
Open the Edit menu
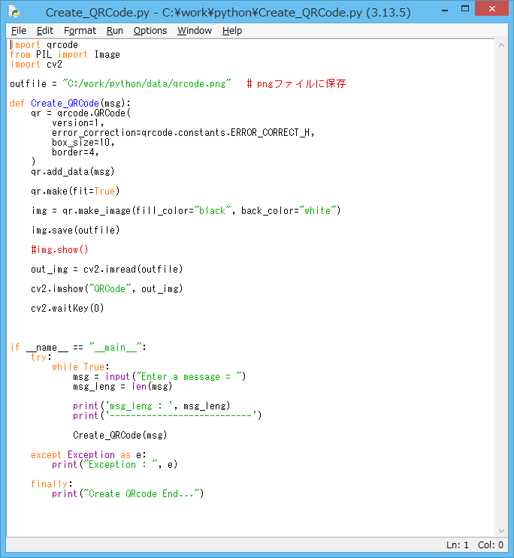[x=45, y=30]
